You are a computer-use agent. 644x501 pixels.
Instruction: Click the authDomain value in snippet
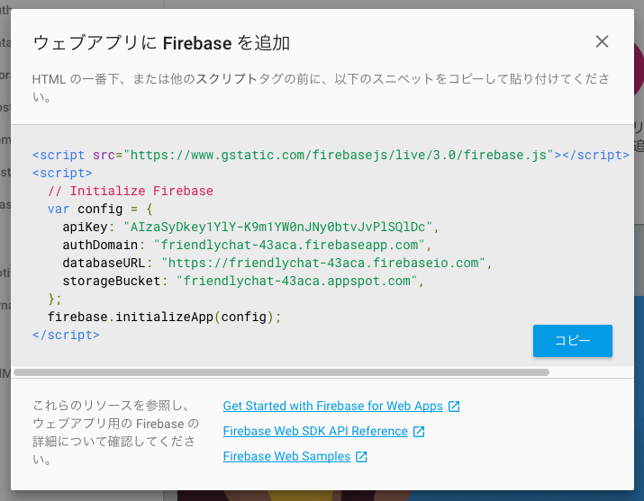[x=289, y=245]
